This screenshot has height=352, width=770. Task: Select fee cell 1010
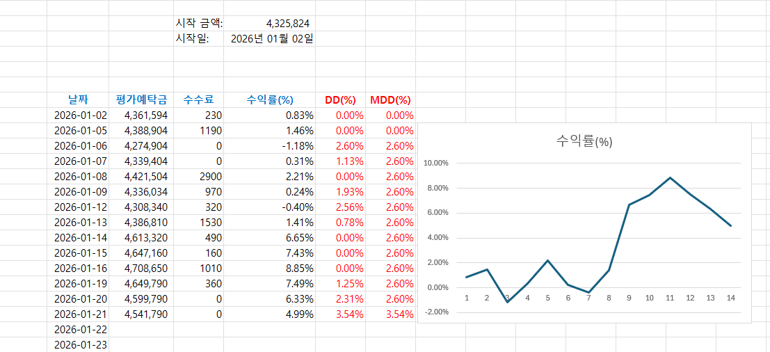point(211,268)
